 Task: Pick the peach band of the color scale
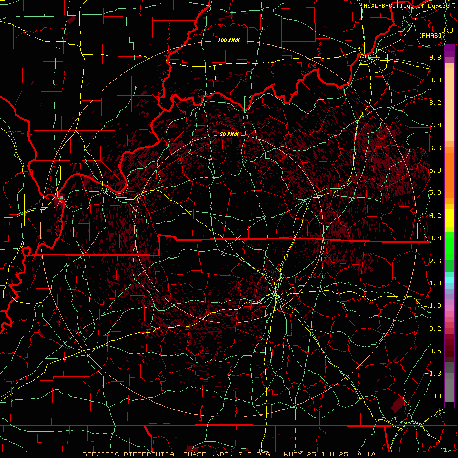pos(449,102)
